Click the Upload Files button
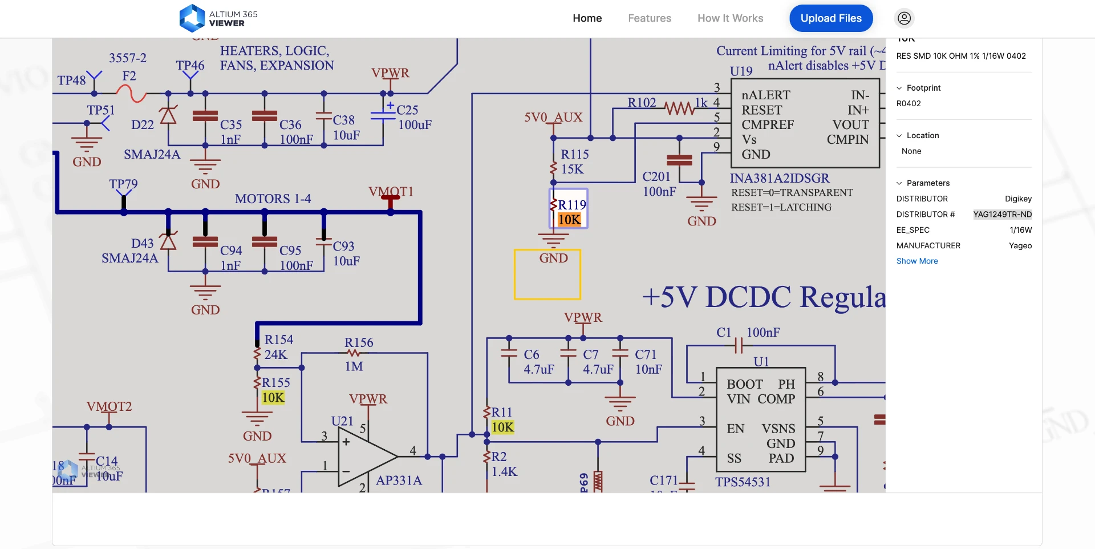 point(831,18)
